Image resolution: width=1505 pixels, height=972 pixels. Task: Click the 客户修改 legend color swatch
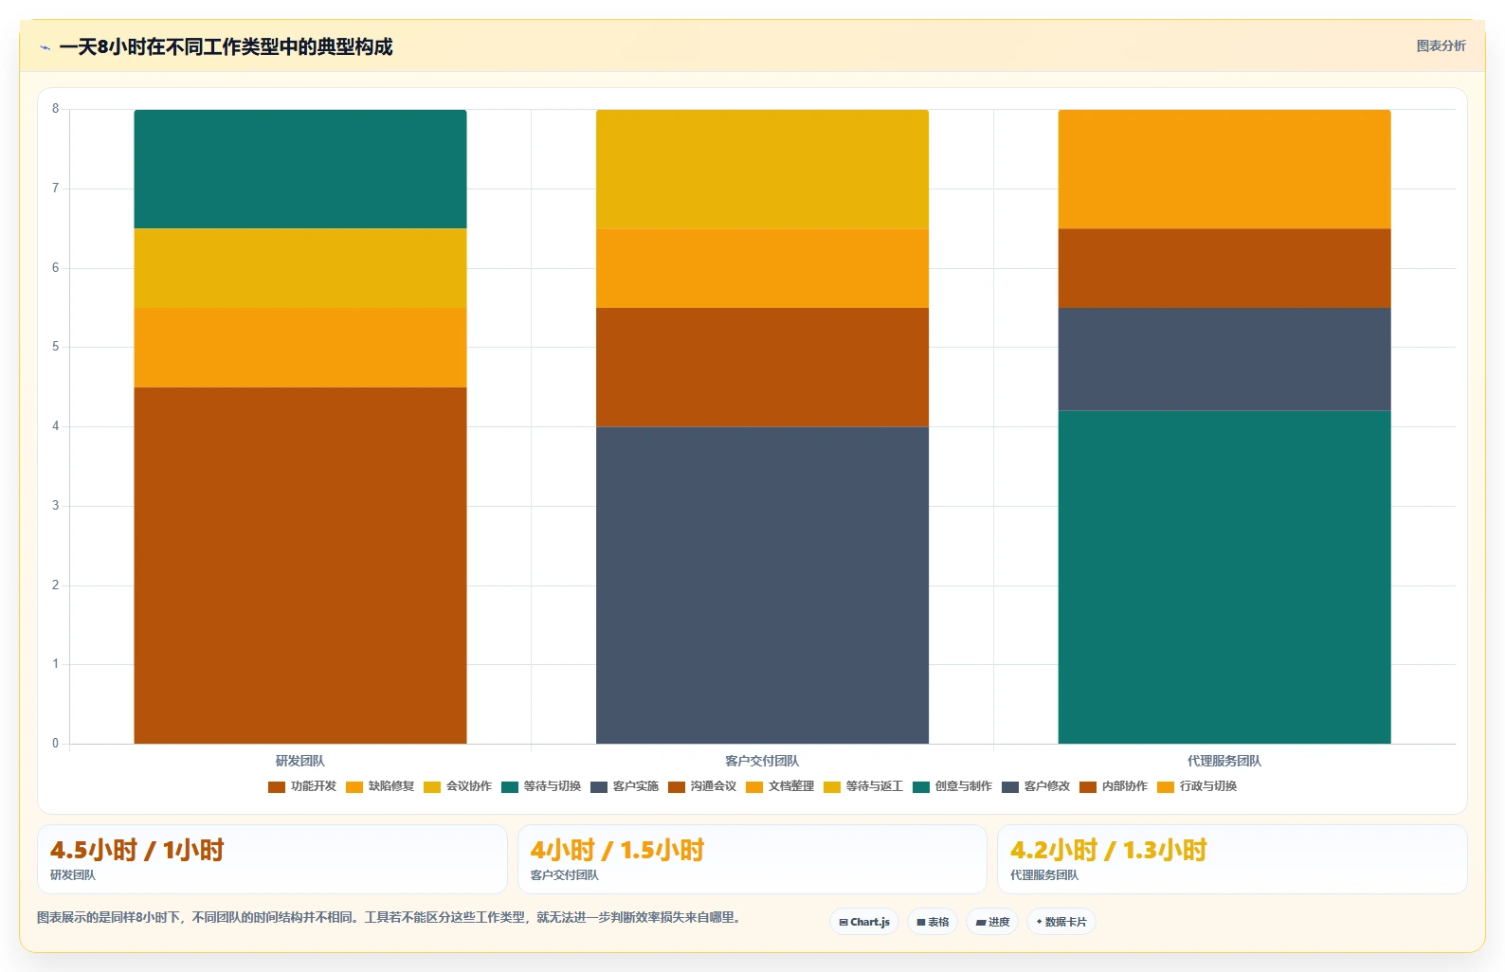tap(1010, 787)
